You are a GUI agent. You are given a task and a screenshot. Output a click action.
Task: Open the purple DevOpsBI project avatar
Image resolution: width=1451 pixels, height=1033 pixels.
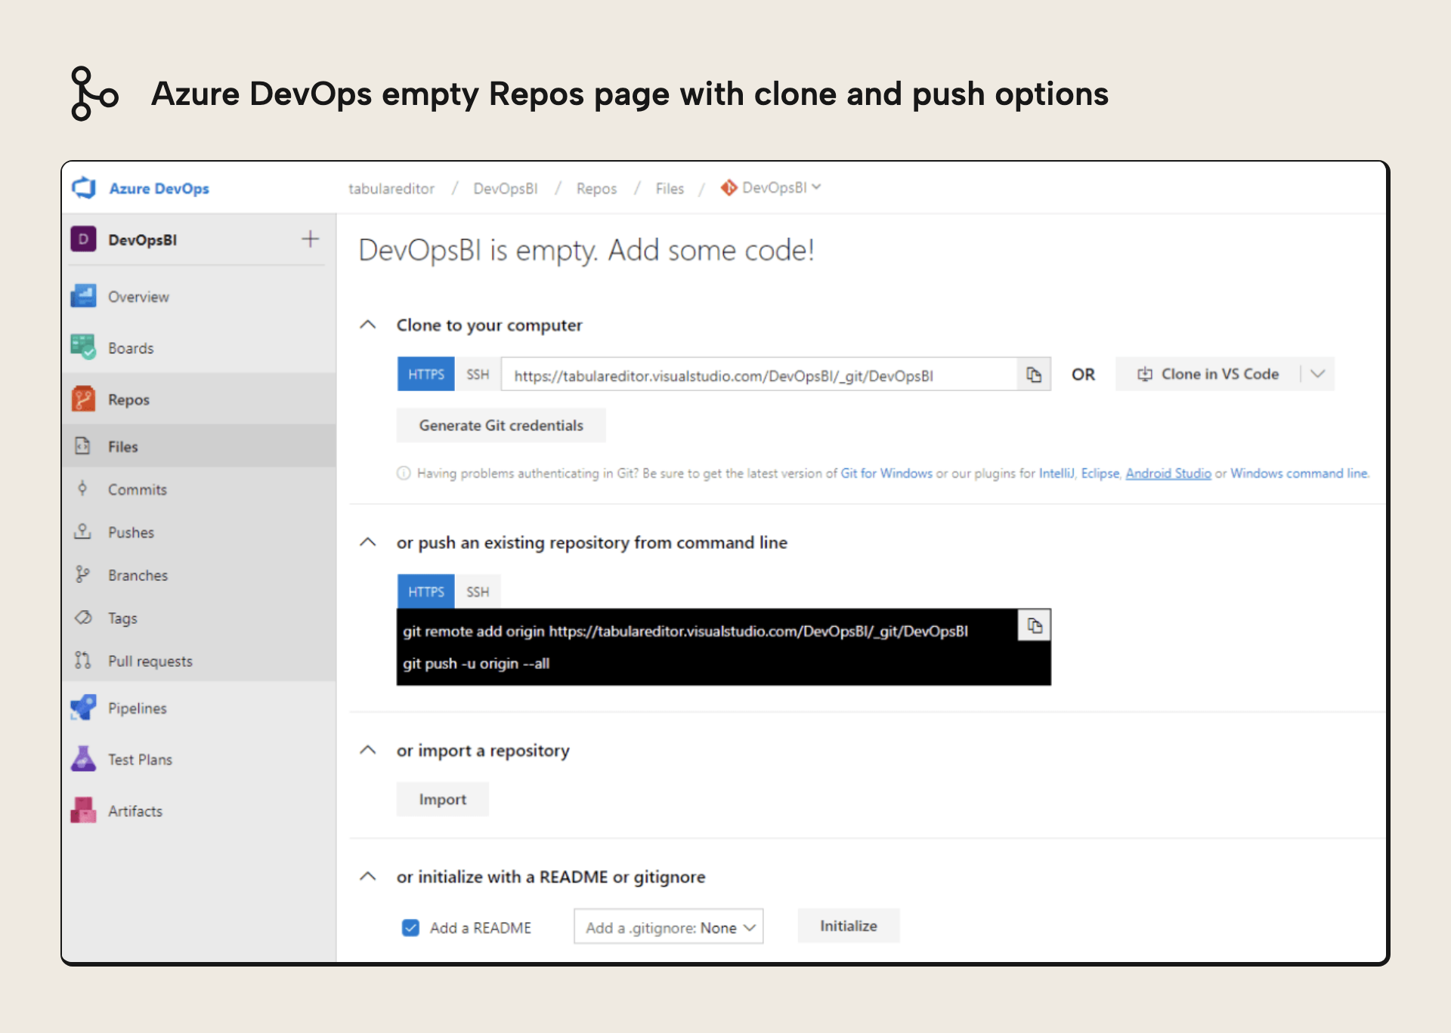(84, 239)
